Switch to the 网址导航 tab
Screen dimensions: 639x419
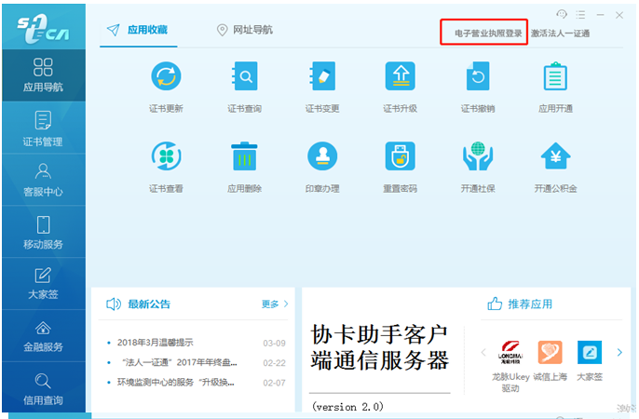pos(244,30)
